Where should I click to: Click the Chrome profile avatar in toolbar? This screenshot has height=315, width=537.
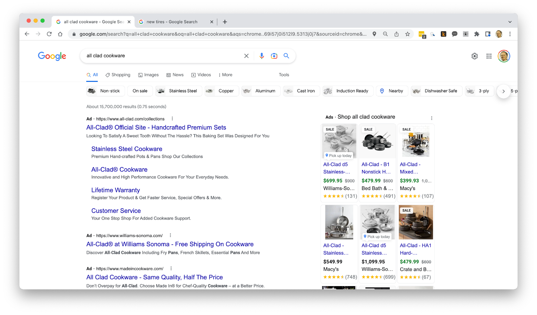(x=499, y=34)
